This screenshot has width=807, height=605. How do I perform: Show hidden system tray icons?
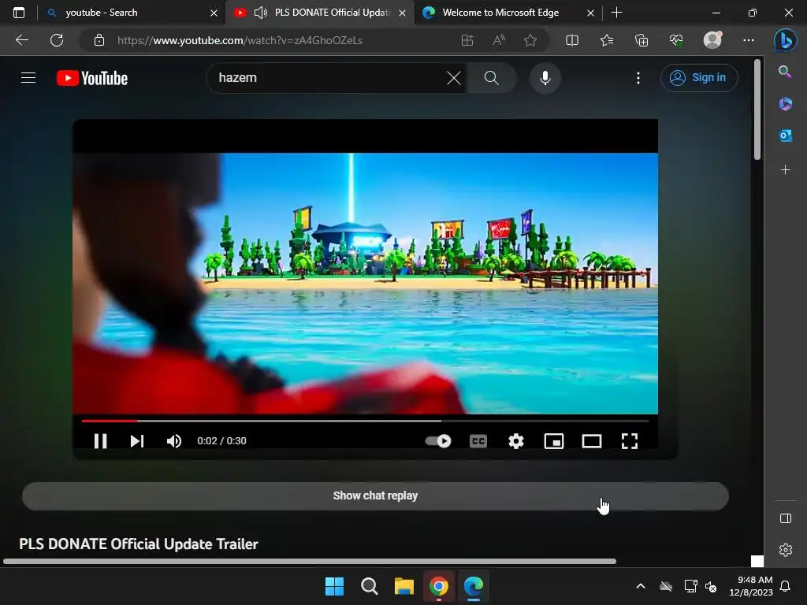640,586
